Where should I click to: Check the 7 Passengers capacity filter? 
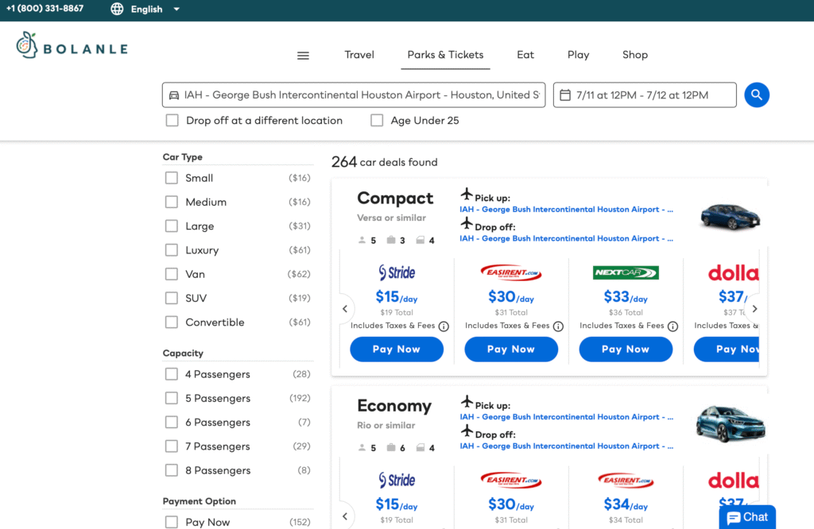[x=172, y=446]
